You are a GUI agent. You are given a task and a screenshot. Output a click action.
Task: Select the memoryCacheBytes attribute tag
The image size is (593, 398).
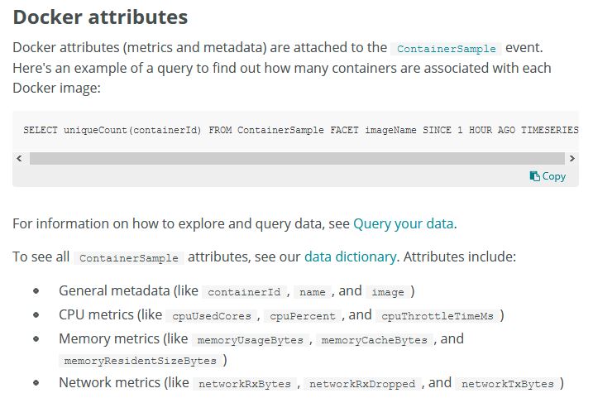point(374,340)
